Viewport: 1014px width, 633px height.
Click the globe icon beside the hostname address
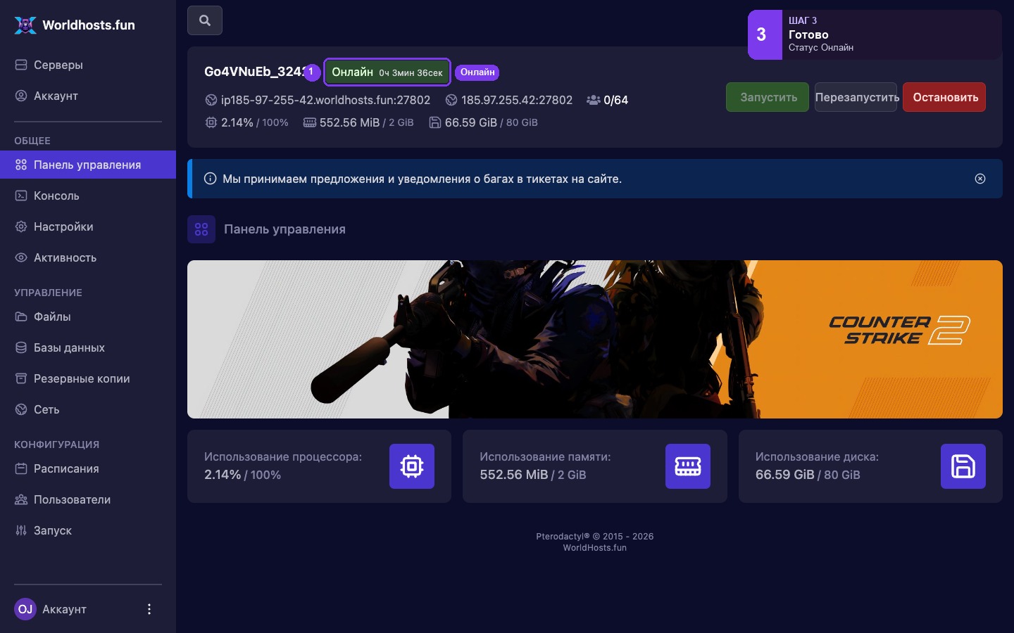tap(211, 100)
